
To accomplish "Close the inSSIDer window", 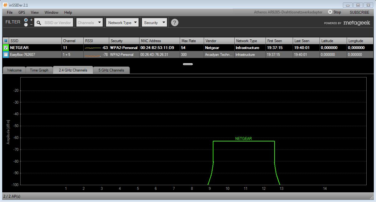I will tap(369, 5).
